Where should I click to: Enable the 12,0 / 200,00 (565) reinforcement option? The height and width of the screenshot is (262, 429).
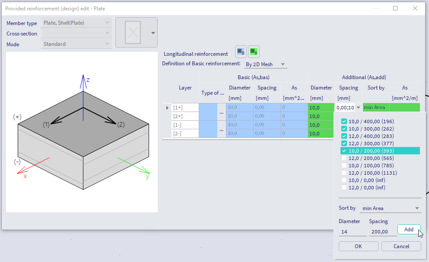[x=344, y=158]
